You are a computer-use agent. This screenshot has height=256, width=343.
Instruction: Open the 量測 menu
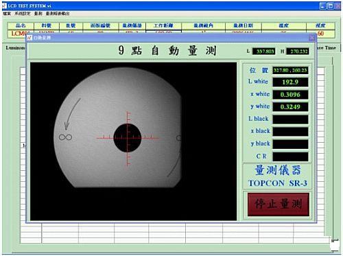(38, 14)
